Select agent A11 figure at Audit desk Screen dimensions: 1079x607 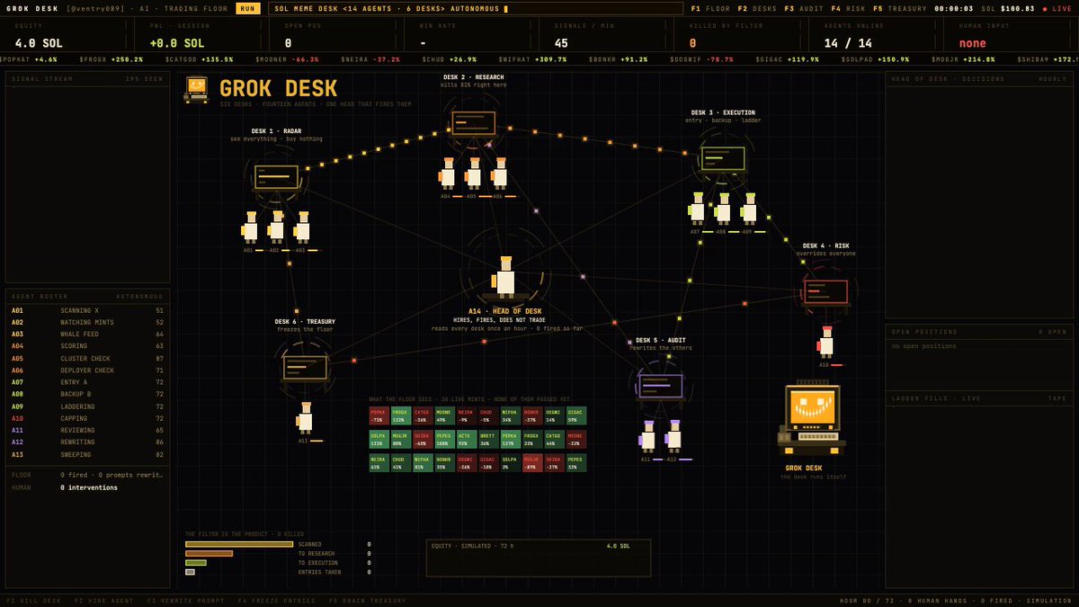(647, 437)
